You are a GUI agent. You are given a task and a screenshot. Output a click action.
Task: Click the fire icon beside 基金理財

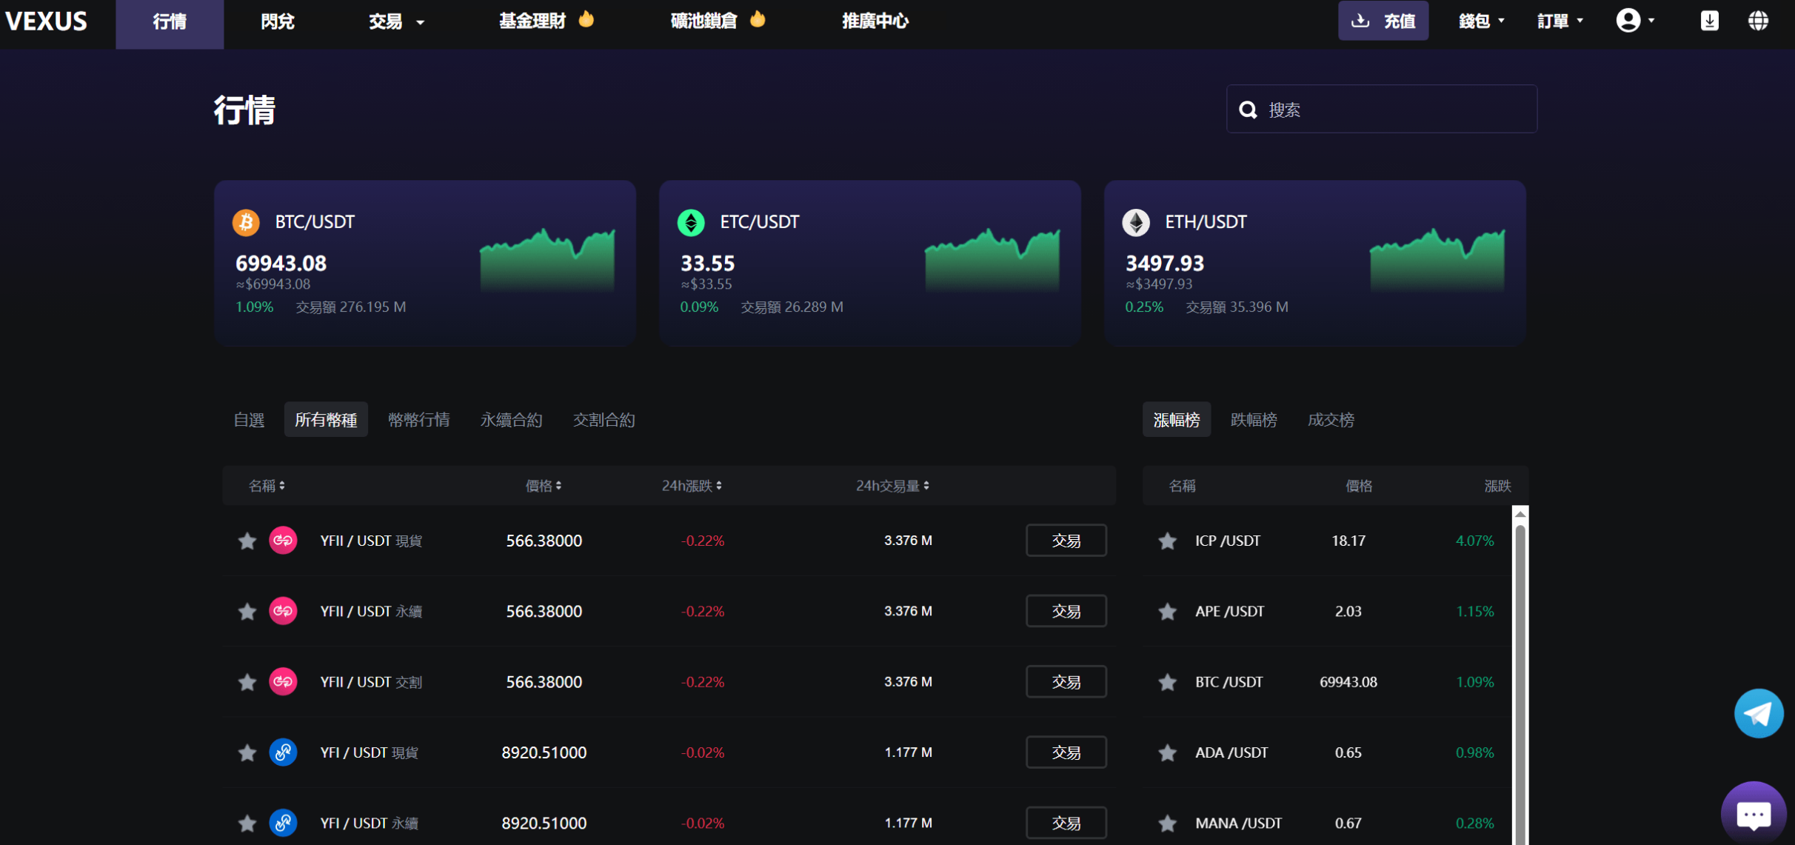[586, 19]
